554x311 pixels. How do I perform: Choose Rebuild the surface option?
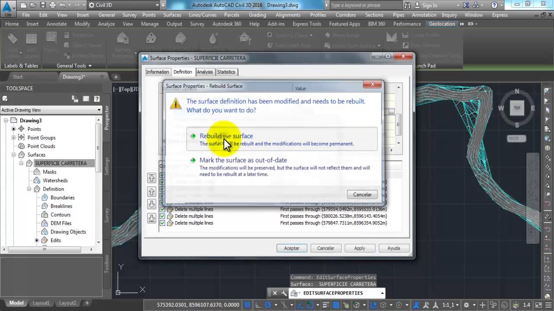click(282, 139)
